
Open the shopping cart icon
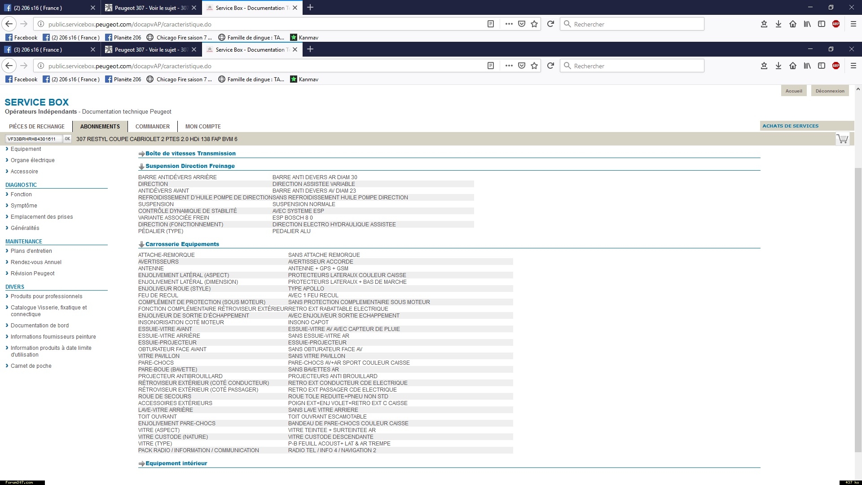(842, 139)
